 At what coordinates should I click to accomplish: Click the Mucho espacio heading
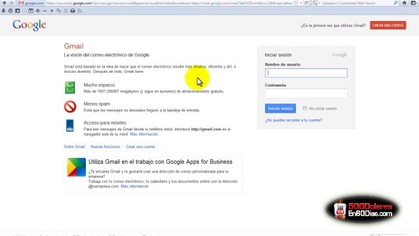click(99, 85)
